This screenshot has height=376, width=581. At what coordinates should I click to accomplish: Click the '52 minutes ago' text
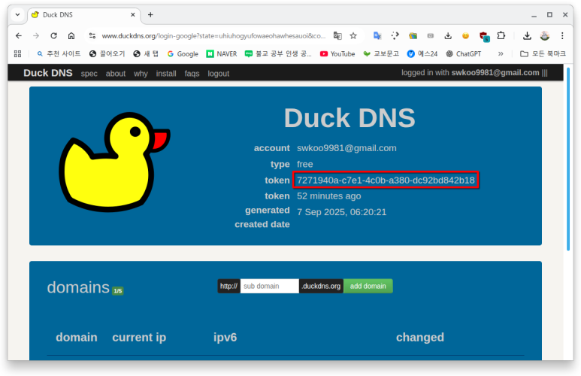pos(328,196)
